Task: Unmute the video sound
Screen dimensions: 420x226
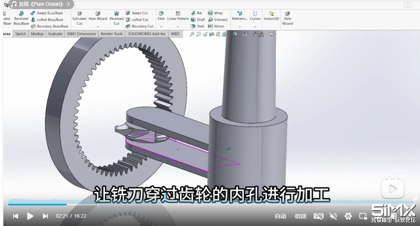Action: [333, 216]
